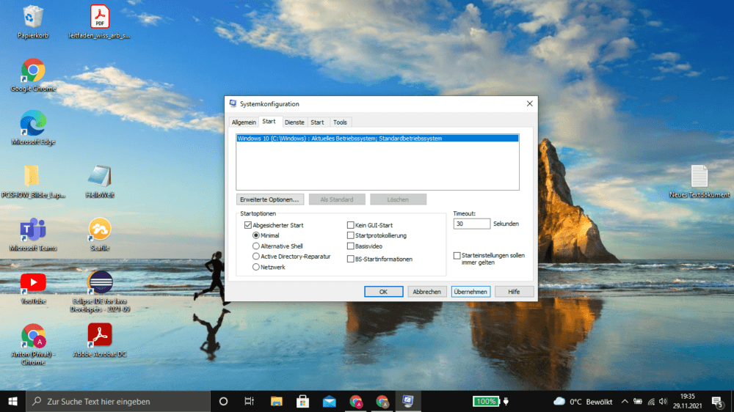Open the YouTube desktop shortcut

(x=33, y=287)
